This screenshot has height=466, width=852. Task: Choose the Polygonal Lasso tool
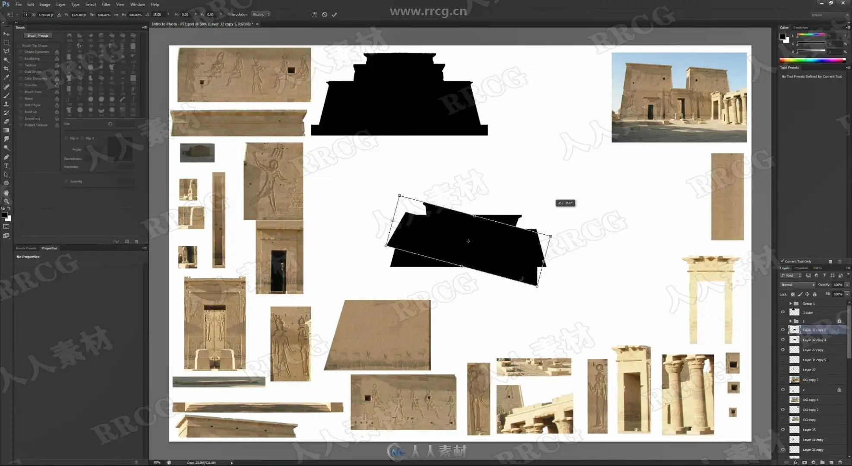[6, 51]
